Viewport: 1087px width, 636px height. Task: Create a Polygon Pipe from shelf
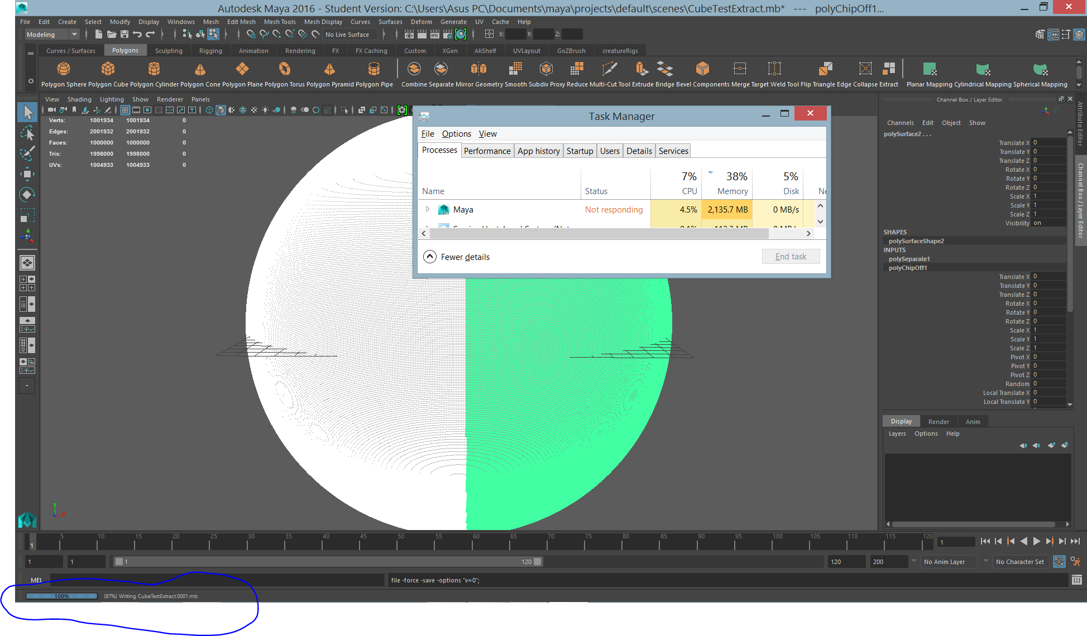[374, 69]
